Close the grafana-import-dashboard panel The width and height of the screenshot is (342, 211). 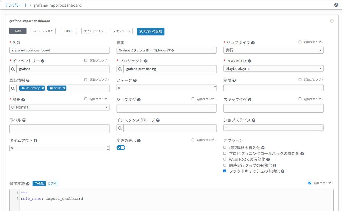(332, 21)
